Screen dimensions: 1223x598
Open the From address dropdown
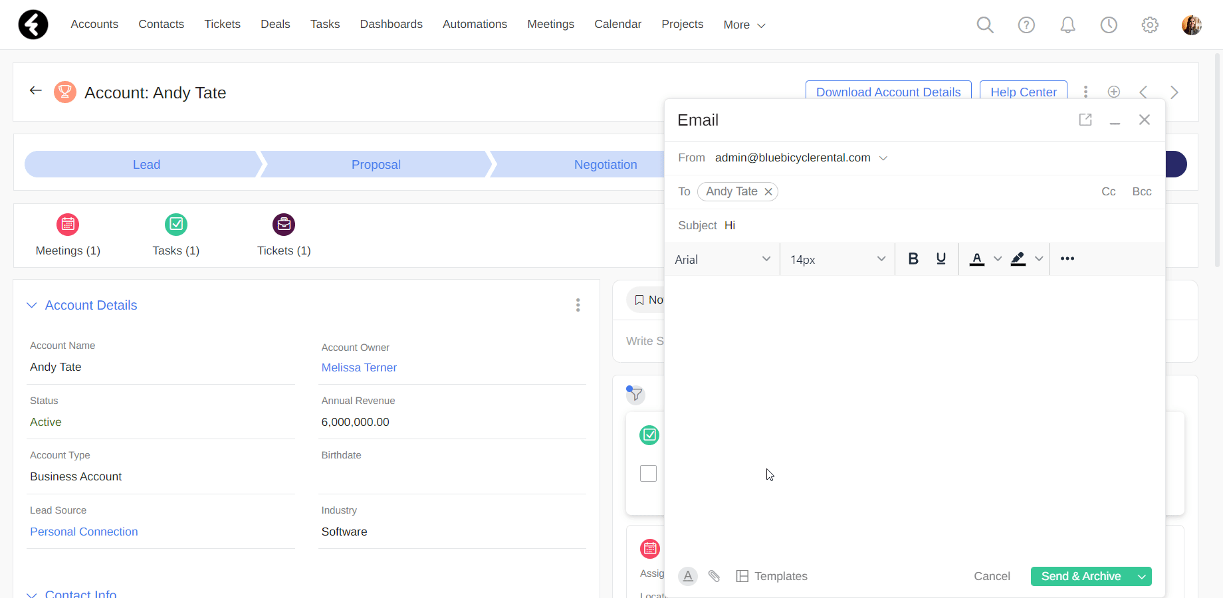(x=883, y=158)
